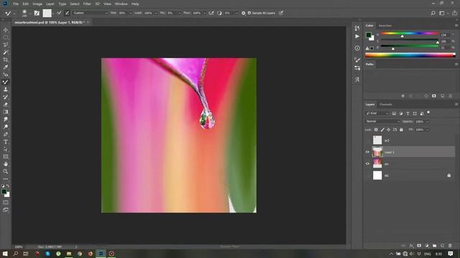
Task: Select the Lasso tool
Action: (6, 44)
